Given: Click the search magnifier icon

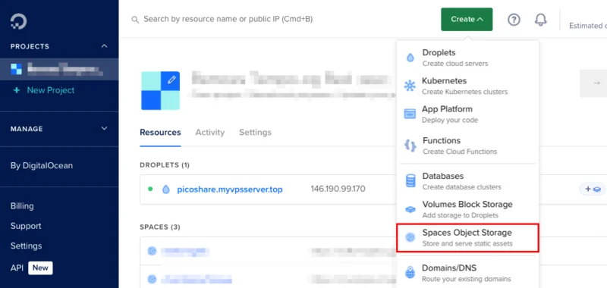Looking at the screenshot, I should 135,20.
